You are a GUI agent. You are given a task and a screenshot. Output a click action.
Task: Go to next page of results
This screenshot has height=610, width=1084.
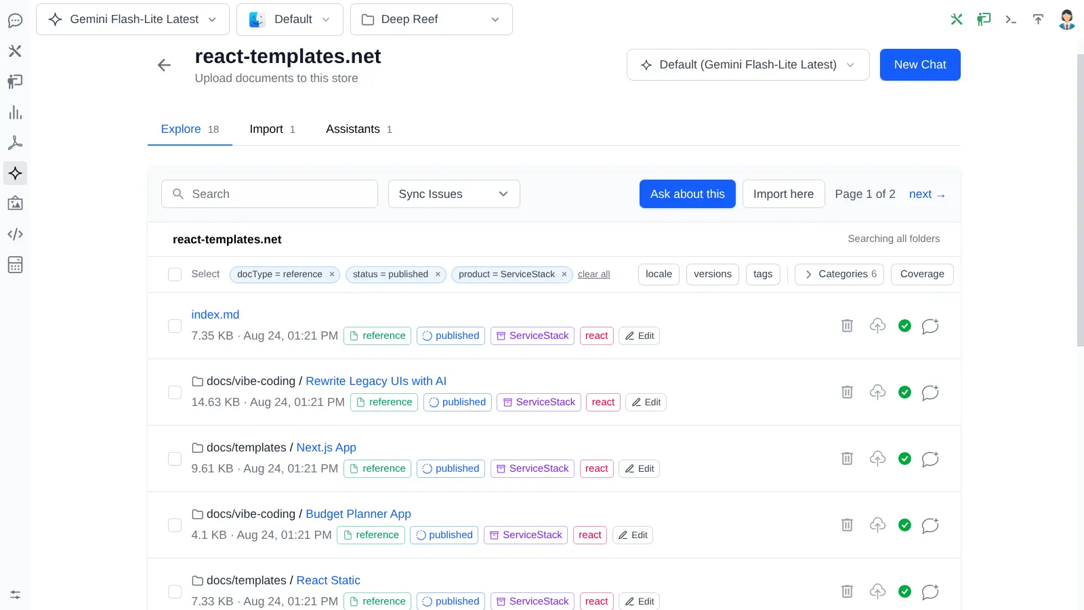point(927,194)
